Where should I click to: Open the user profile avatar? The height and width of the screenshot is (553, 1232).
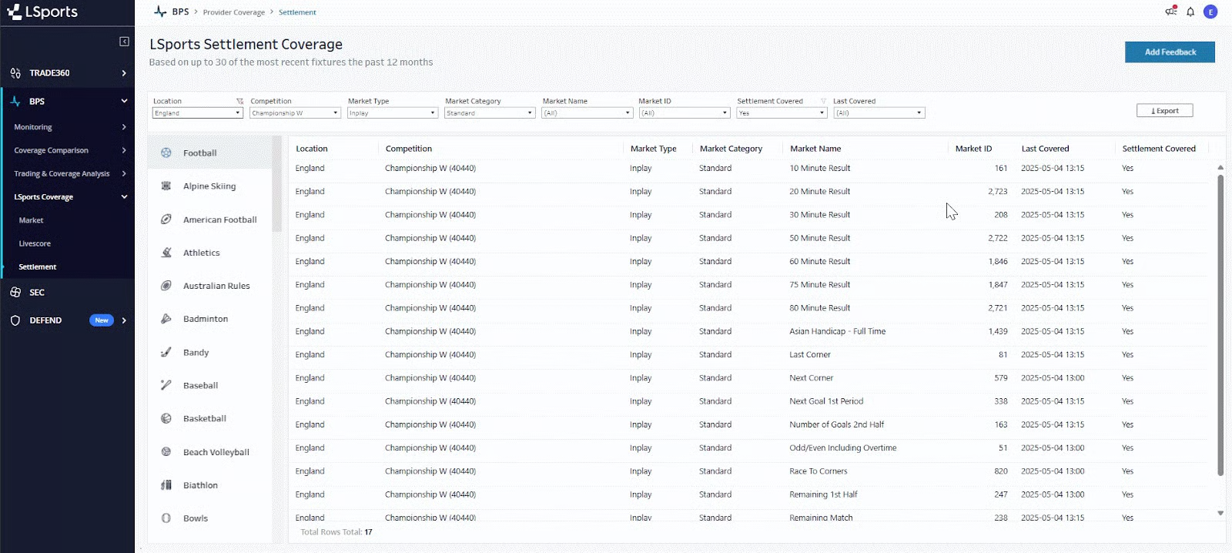click(1210, 12)
